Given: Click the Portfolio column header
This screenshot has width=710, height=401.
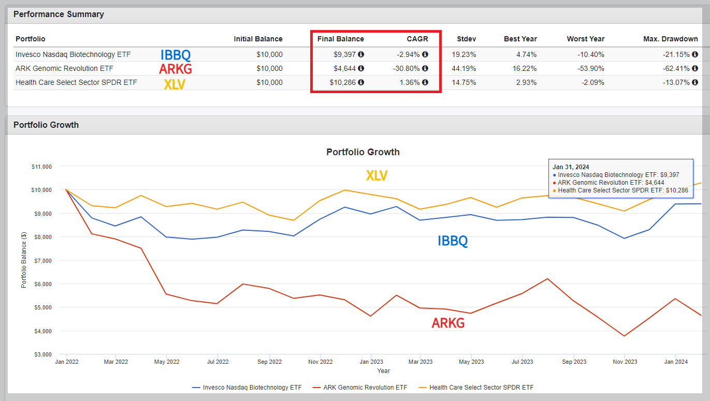Looking at the screenshot, I should [x=30, y=39].
